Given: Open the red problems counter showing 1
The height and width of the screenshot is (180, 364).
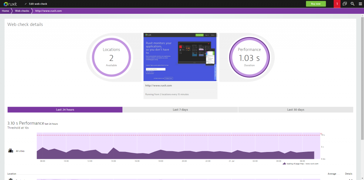Looking at the screenshot, I should (337, 4).
